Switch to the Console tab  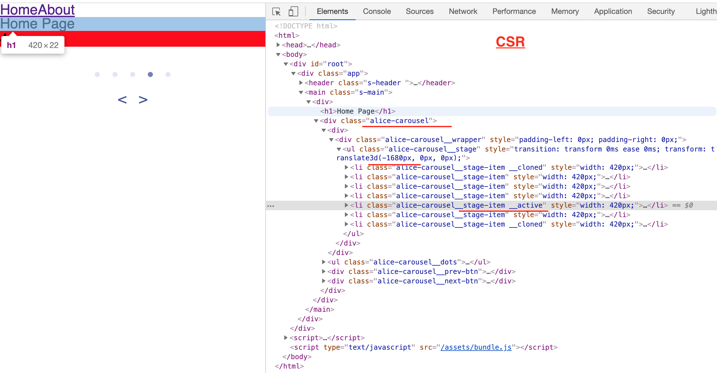[377, 11]
